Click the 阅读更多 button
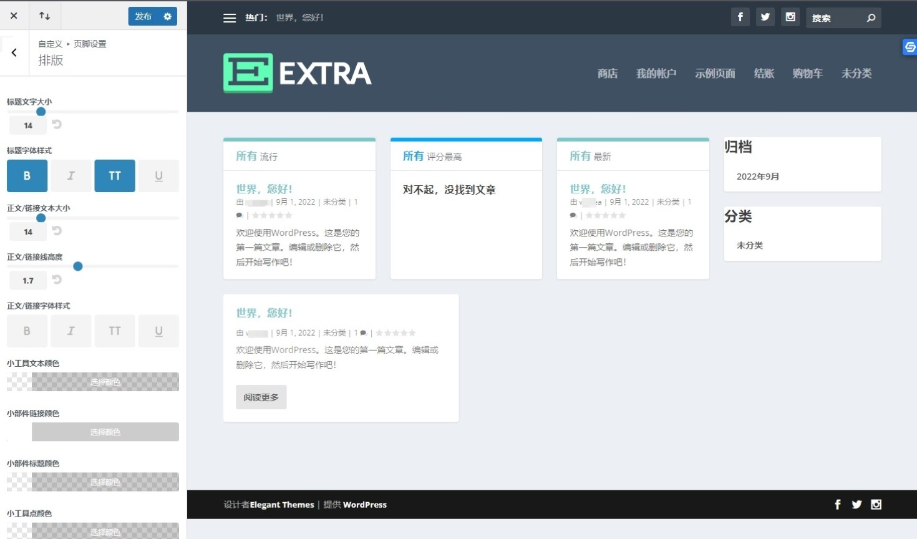The height and width of the screenshot is (539, 917). point(261,397)
